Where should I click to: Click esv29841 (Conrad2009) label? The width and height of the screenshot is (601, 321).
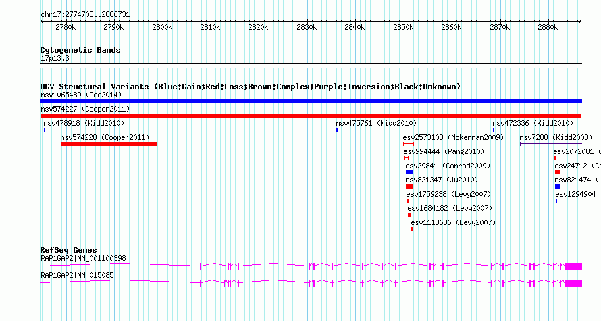tap(448, 166)
